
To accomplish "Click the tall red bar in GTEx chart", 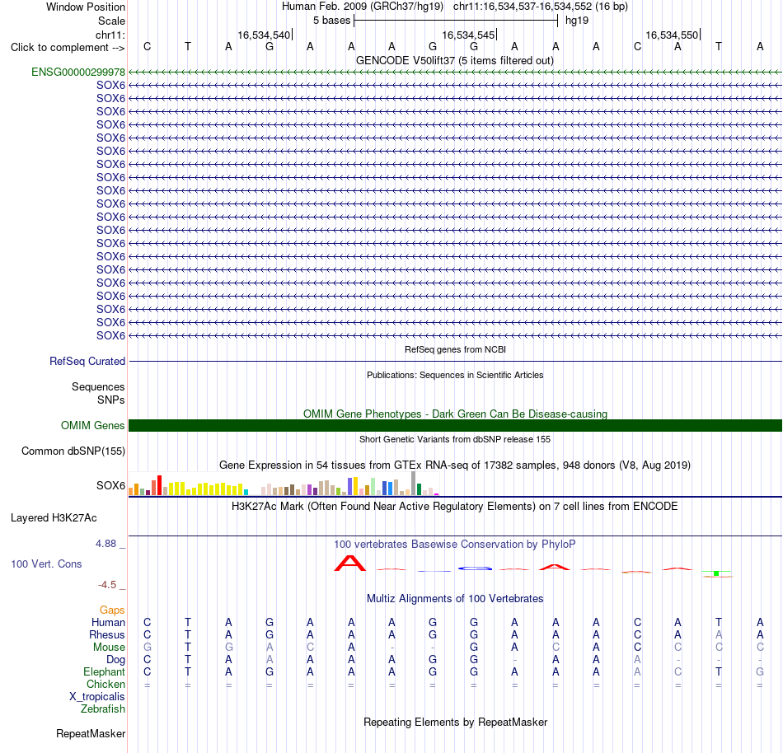I will point(159,485).
